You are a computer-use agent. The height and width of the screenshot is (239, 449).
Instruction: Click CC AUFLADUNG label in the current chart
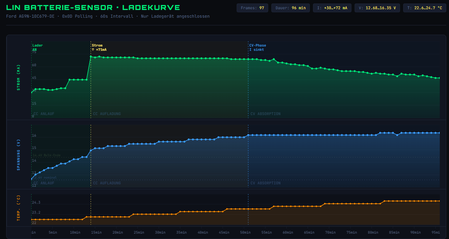(107, 114)
